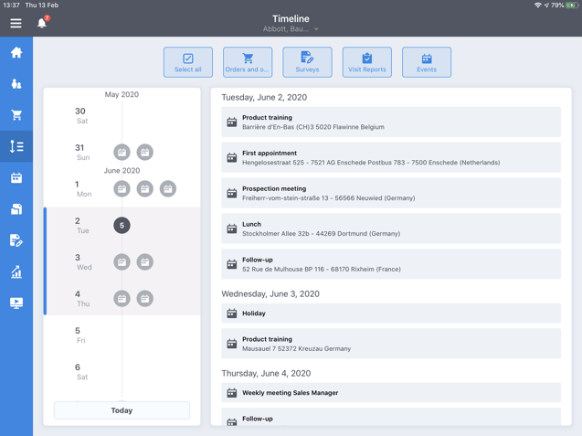
Task: Open the Prospection meeting entry
Action: coord(391,193)
